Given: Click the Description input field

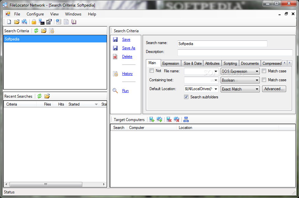Looking at the screenshot, I should click(235, 52).
